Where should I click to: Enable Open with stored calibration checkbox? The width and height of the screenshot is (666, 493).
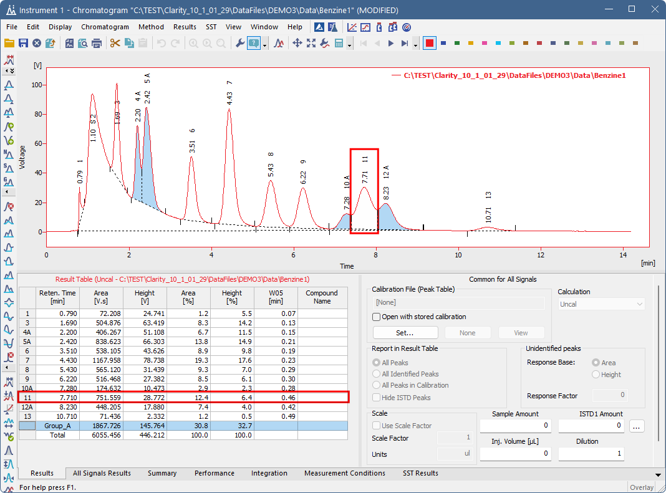(x=377, y=317)
